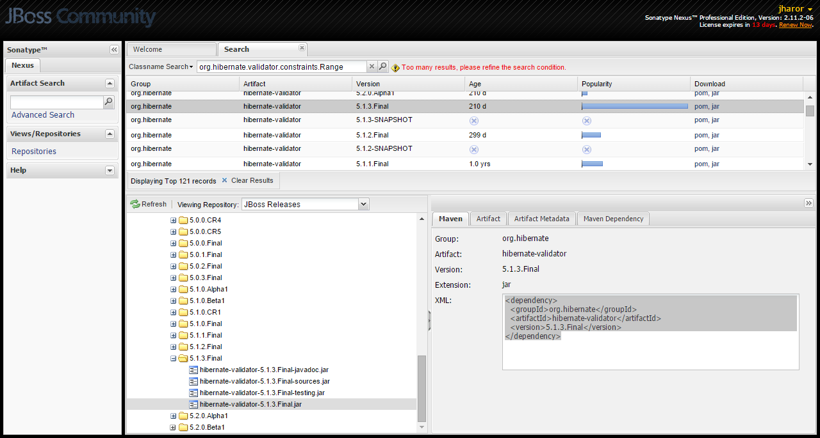The width and height of the screenshot is (820, 438).
Task: Open the Classname Search type dropdown
Action: (x=161, y=66)
